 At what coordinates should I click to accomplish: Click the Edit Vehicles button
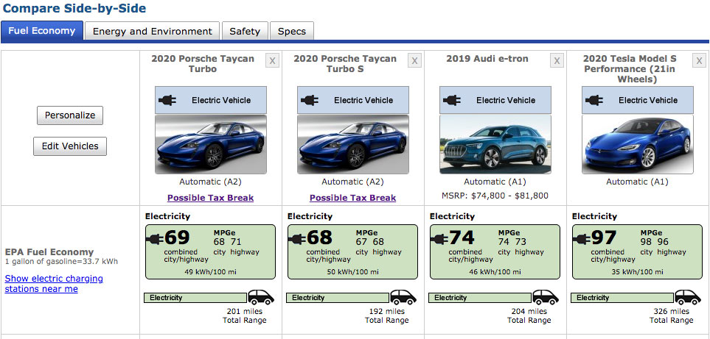[70, 146]
